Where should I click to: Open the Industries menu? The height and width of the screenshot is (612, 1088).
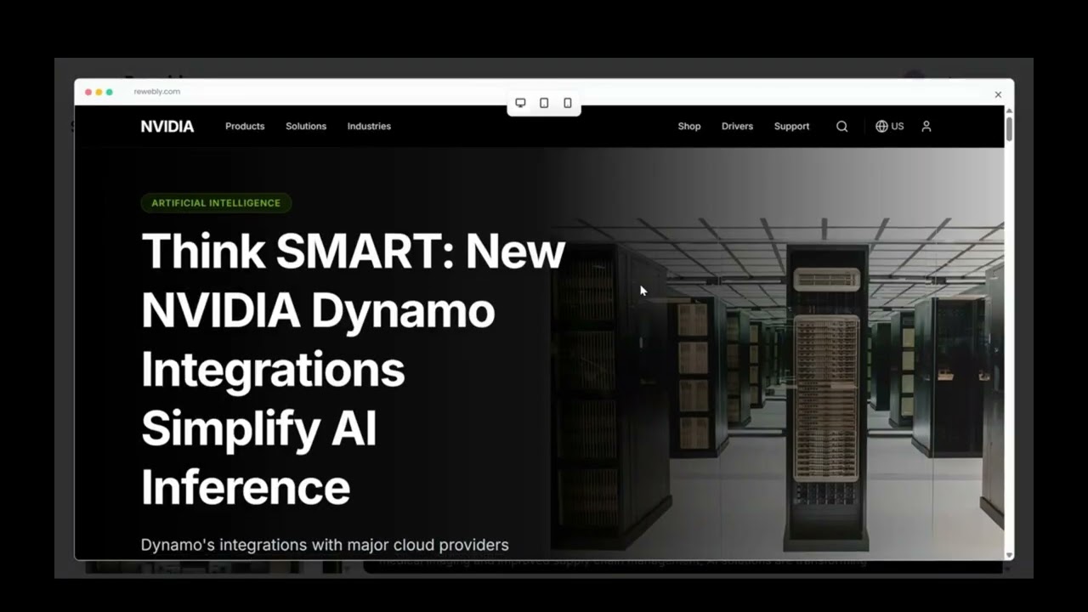coord(369,126)
